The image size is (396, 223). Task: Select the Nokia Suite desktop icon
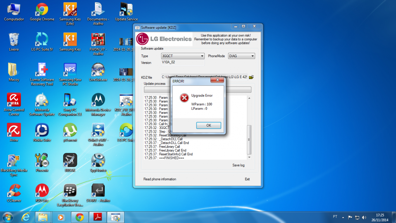click(x=42, y=132)
